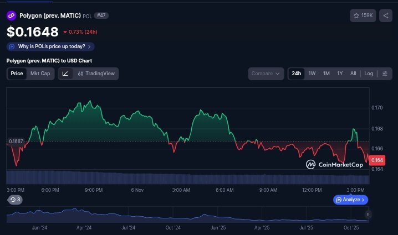Toggle Log scale on the chart
Screen dimensions: 398x235
(369, 74)
